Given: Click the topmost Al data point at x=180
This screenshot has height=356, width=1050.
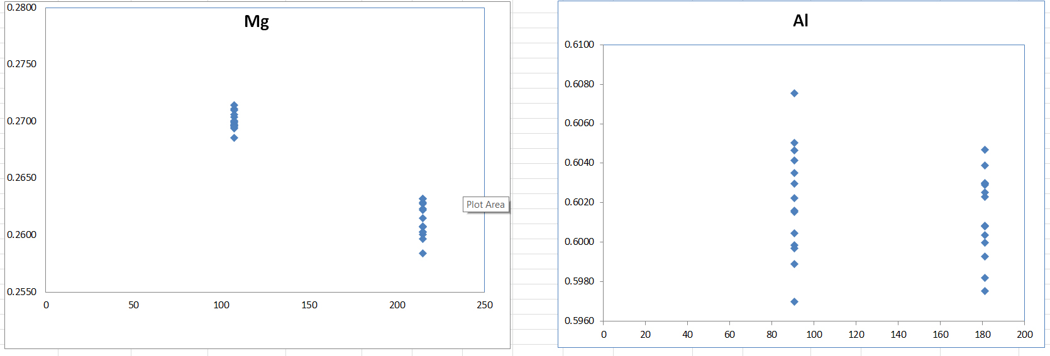Looking at the screenshot, I should pos(985,150).
